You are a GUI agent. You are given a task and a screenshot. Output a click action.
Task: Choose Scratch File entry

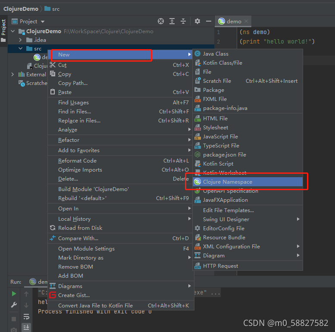[x=247, y=81]
